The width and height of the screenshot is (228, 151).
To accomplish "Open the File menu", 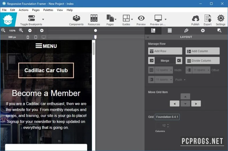I will 4,10.
